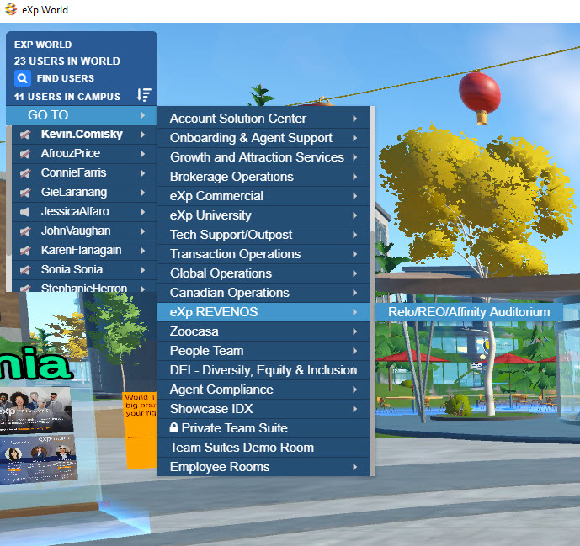
Task: Expand the GO TO menu arrow
Action: (x=143, y=115)
